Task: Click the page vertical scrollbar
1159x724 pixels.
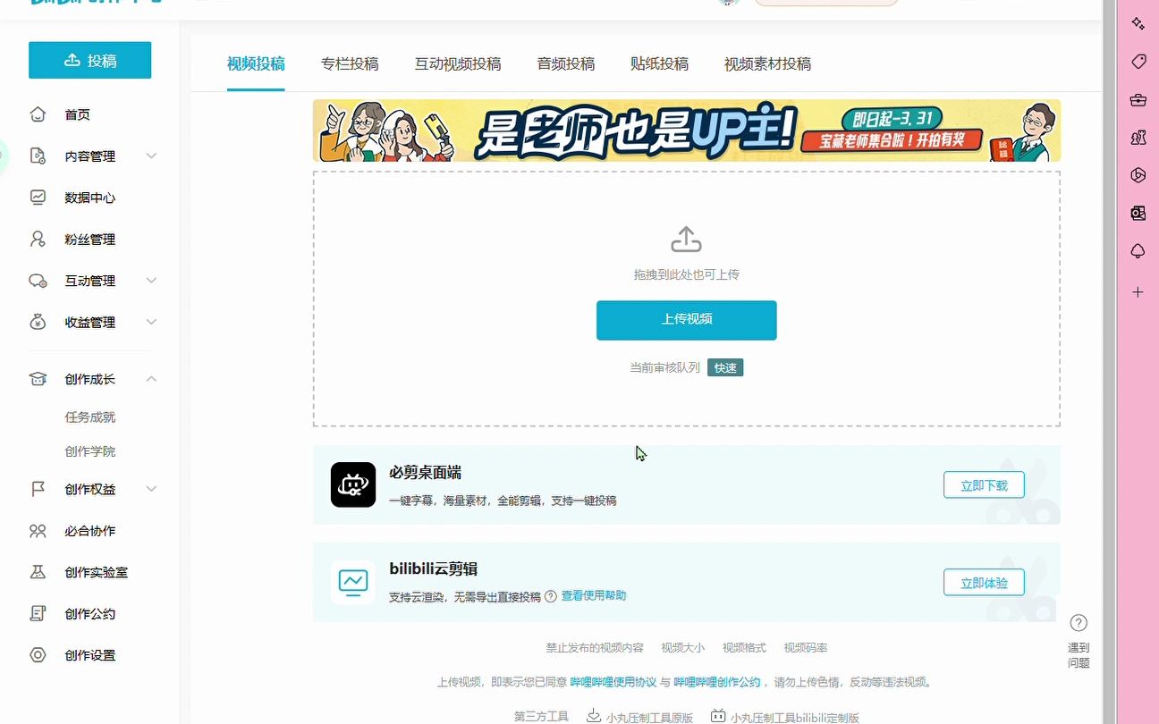Action: pos(1109,362)
